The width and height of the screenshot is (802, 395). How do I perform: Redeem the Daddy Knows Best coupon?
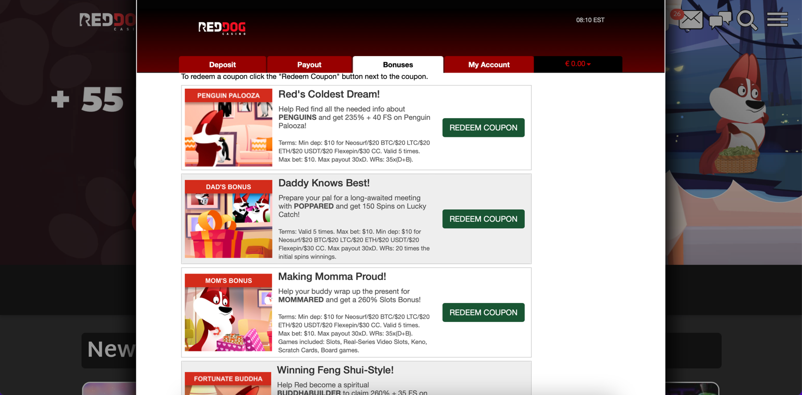[483, 219]
